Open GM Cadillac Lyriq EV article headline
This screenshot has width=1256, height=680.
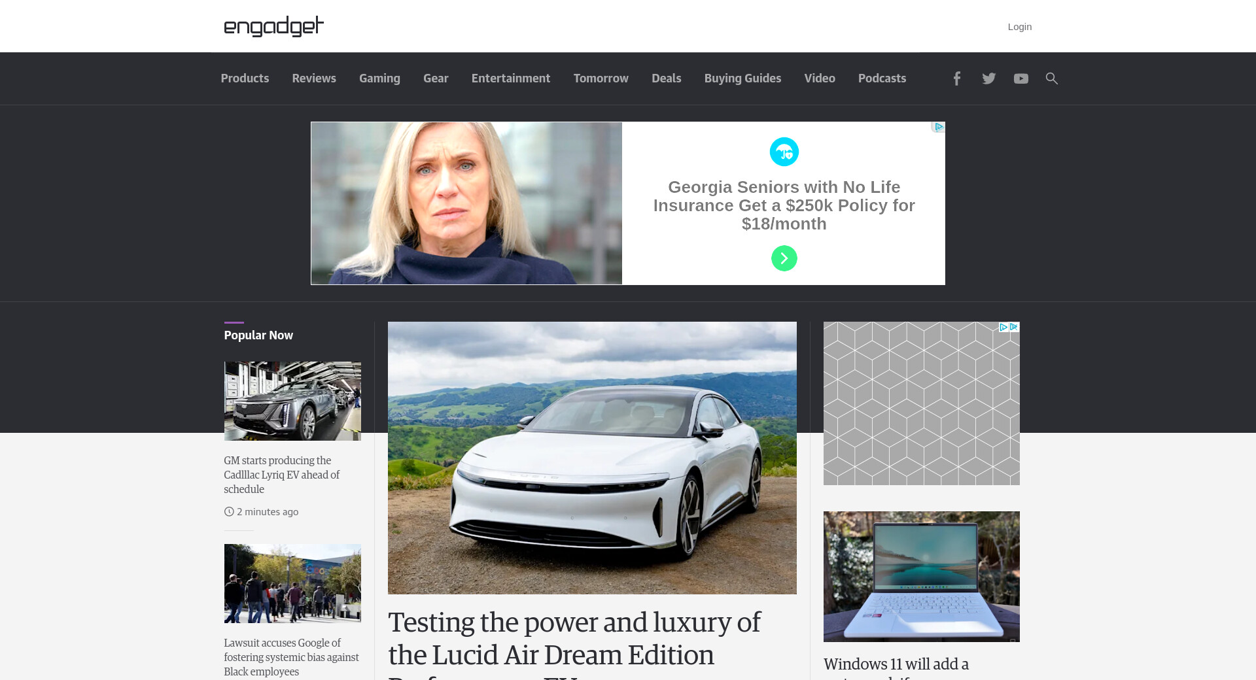point(282,475)
